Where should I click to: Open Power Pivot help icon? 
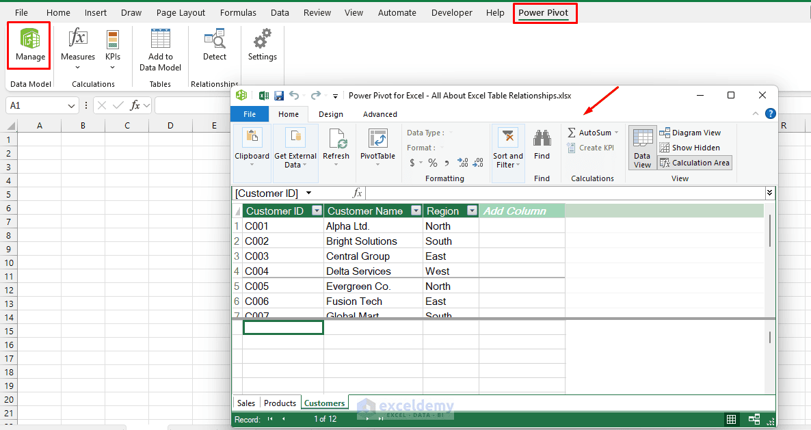(x=770, y=113)
